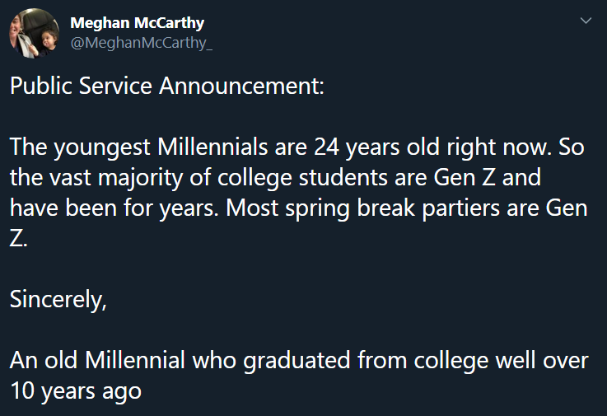Click the 'Public Service Announcement:' line

coord(167,86)
